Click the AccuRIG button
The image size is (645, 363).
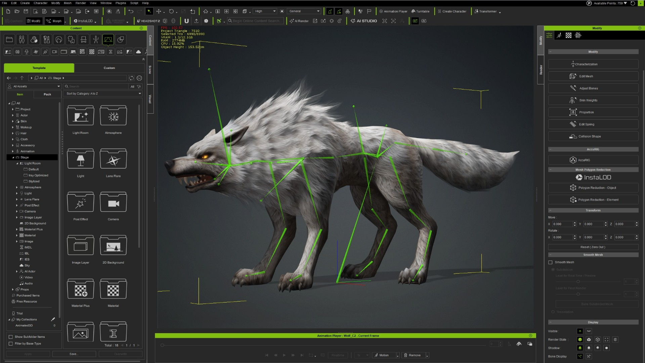(x=593, y=160)
